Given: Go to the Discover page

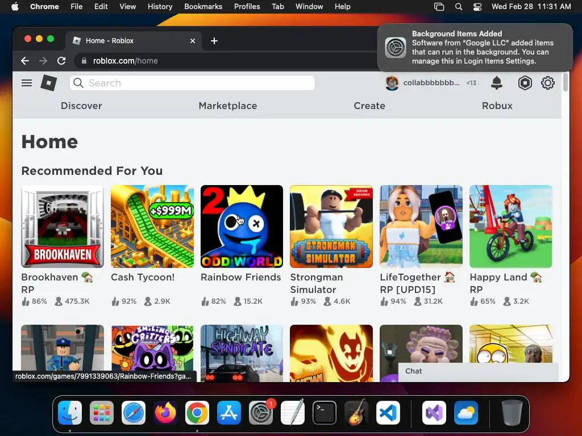Looking at the screenshot, I should pos(81,106).
